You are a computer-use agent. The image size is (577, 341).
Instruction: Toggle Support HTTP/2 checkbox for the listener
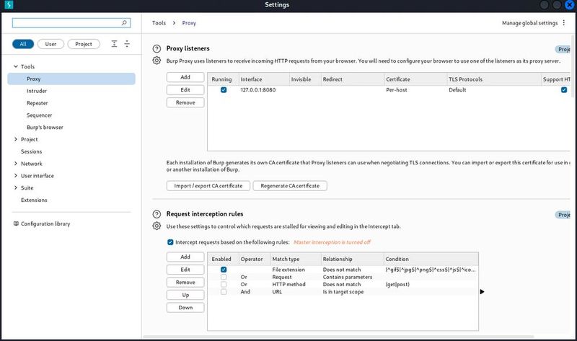[x=564, y=90]
